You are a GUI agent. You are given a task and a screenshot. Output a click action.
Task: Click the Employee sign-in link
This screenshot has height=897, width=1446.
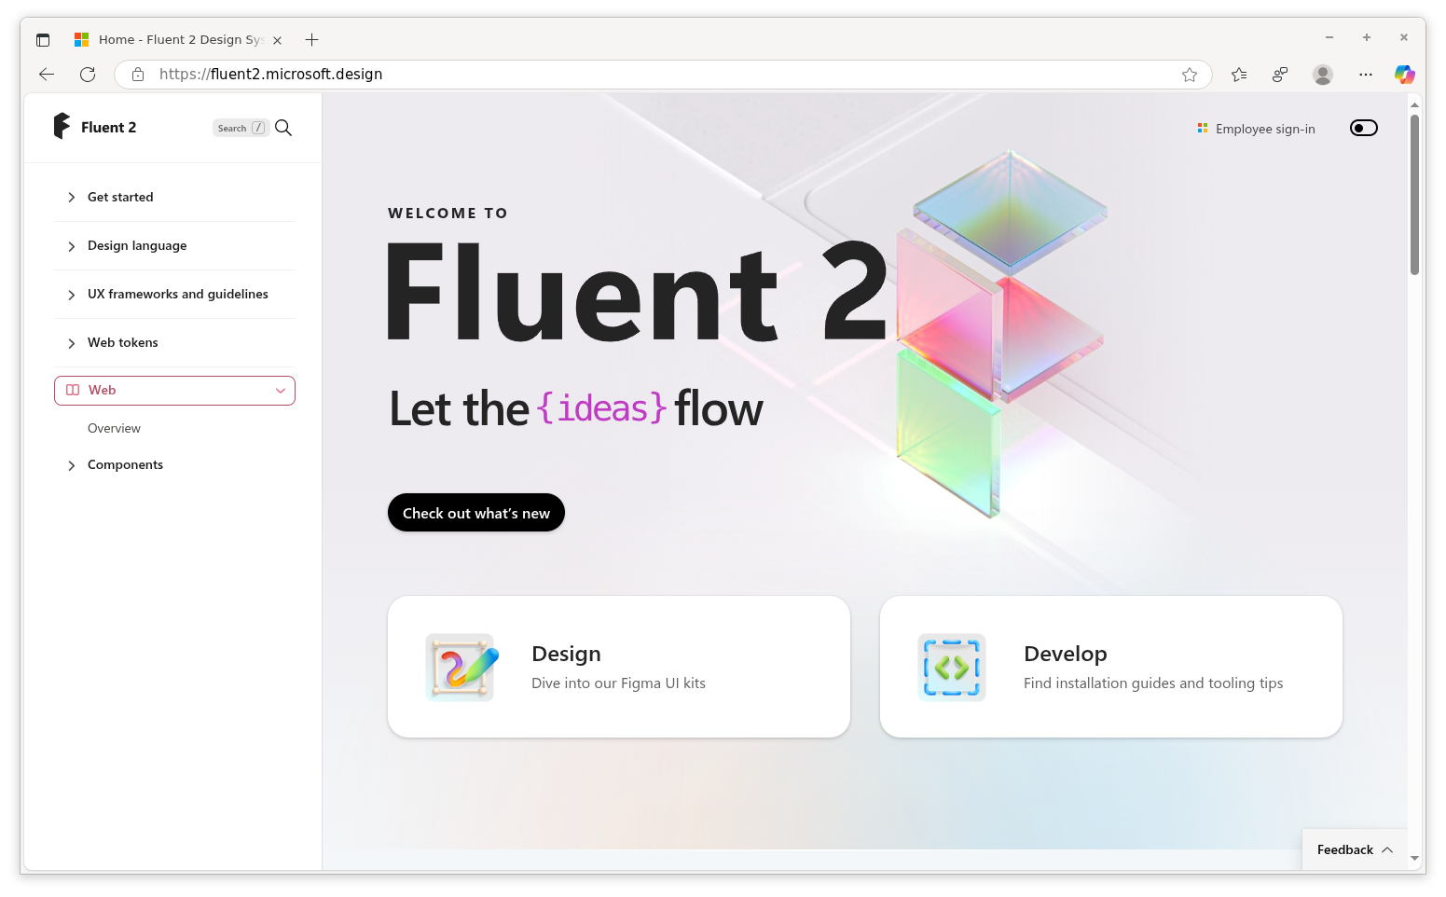[x=1264, y=129]
